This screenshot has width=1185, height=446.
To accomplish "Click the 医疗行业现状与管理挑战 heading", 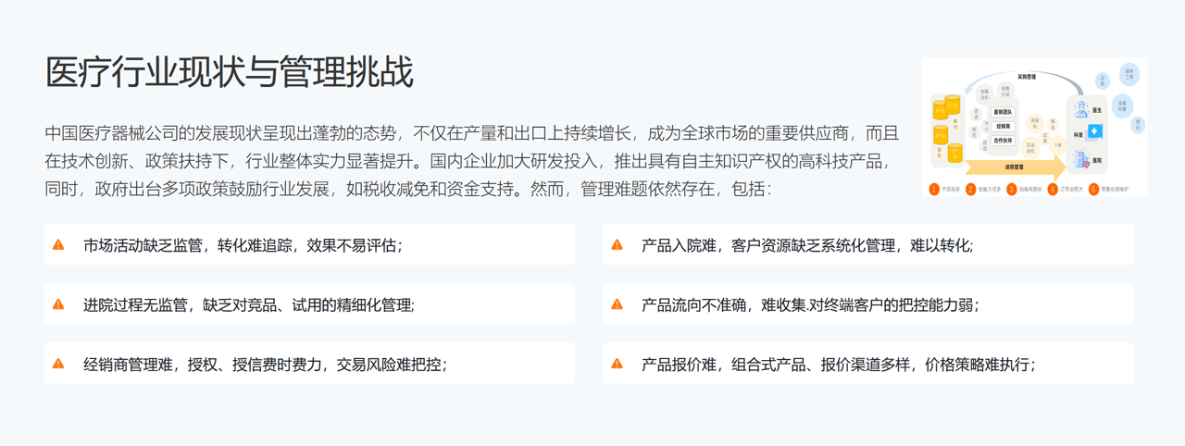I will click(229, 72).
